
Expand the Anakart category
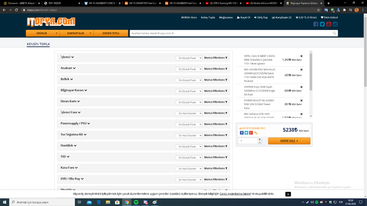68,68
